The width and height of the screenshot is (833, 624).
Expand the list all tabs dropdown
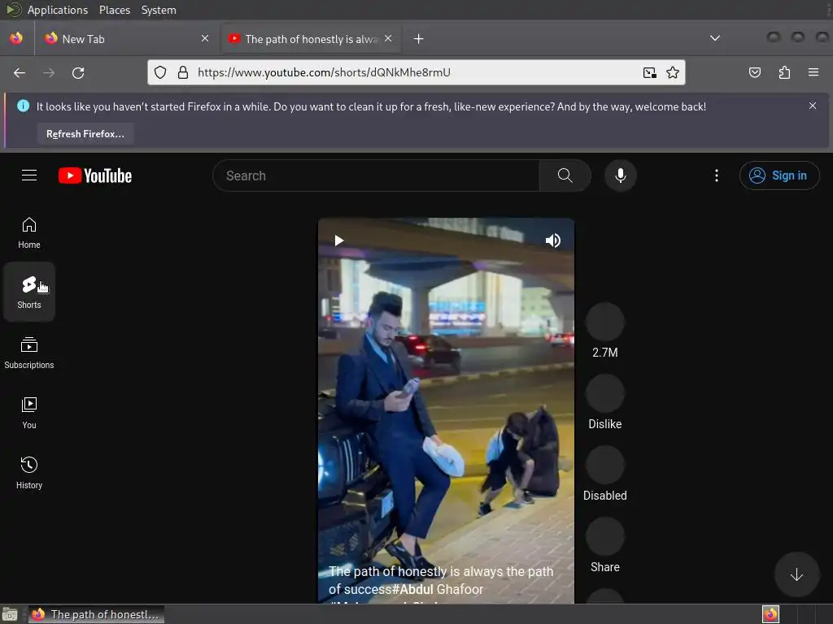[715, 38]
